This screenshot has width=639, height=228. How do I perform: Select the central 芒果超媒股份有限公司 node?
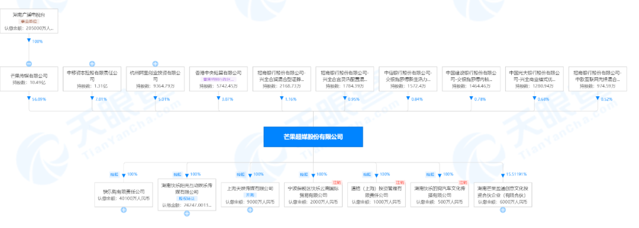[x=313, y=137]
